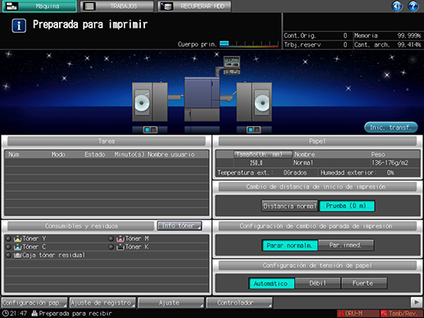This screenshot has height=318, width=424.
Task: Open Info tóner details
Action: 180,225
